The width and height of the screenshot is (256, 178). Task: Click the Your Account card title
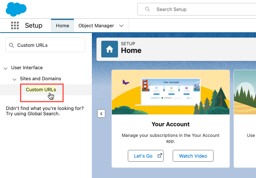pos(170,124)
